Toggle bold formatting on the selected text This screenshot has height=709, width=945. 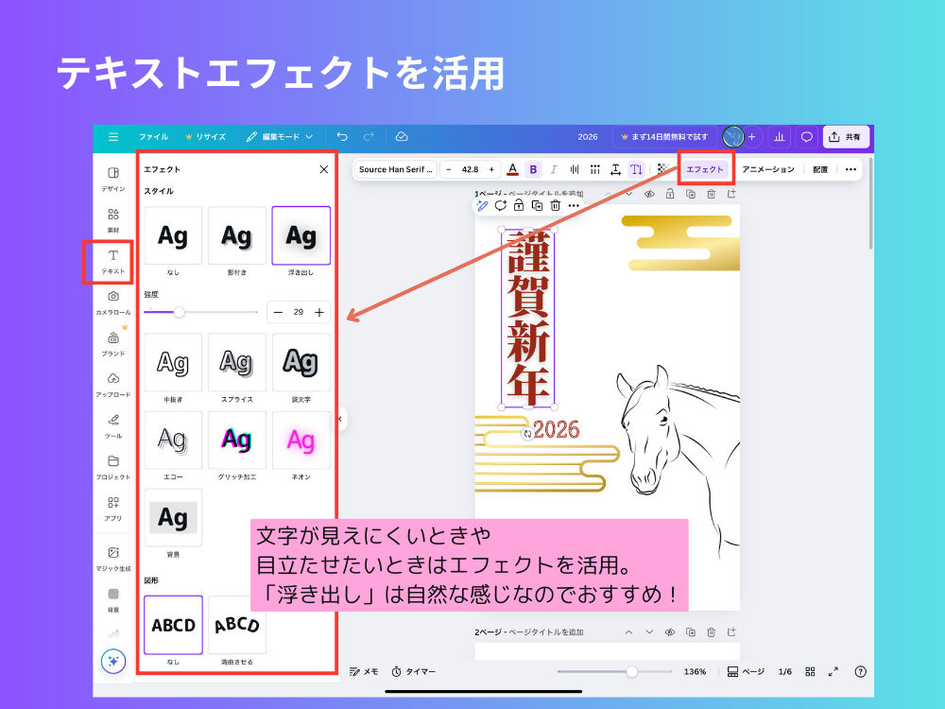pyautogui.click(x=532, y=169)
